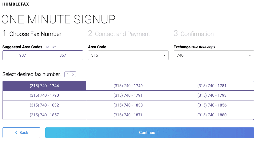Select fax number (315) 740-1744
This screenshot has height=141, width=257.
pyautogui.click(x=44, y=86)
